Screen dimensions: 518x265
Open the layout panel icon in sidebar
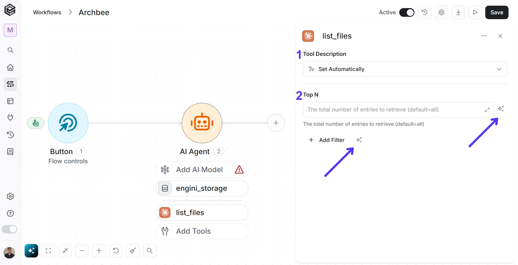click(x=10, y=101)
